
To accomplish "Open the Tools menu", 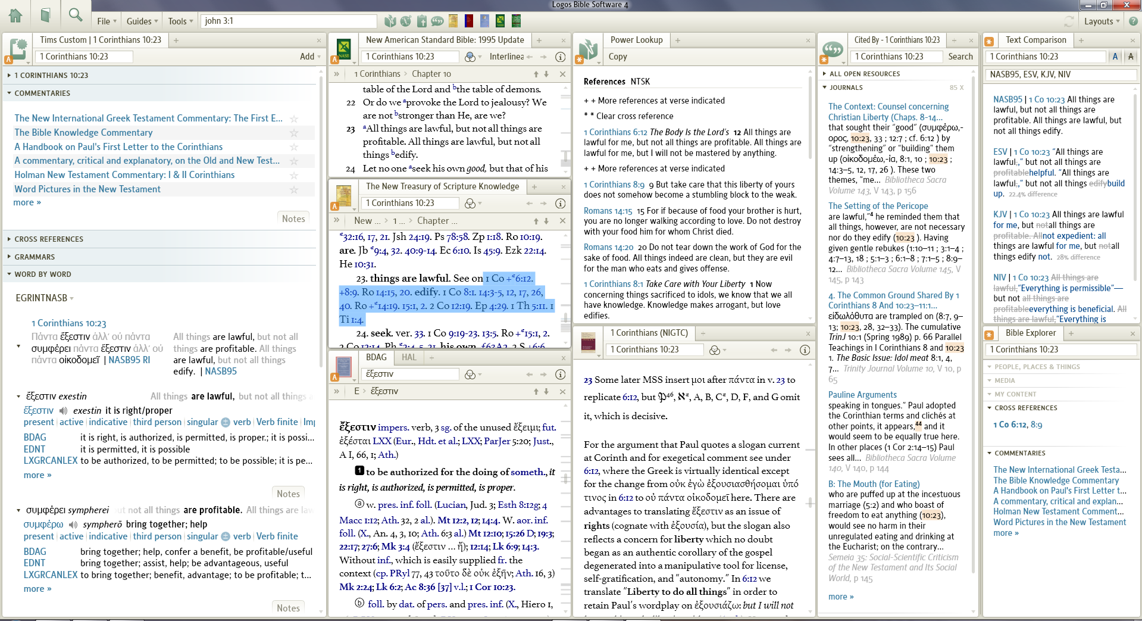I will [180, 21].
